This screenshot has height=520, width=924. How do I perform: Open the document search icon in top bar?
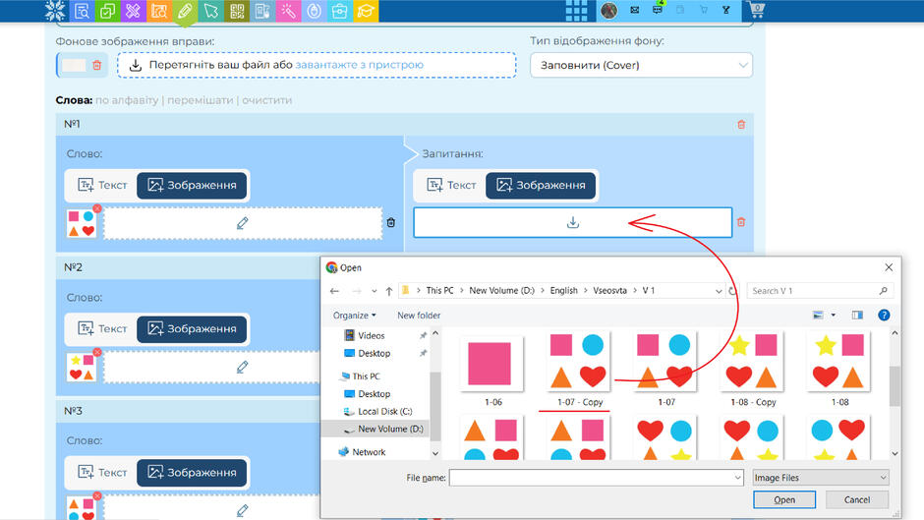click(82, 11)
